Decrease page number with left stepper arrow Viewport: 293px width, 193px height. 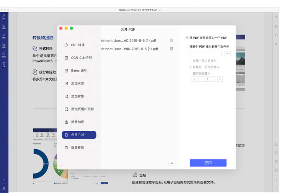click(x=194, y=79)
